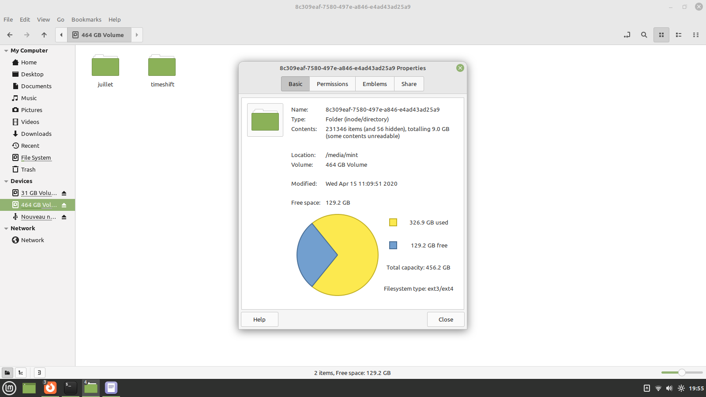Viewport: 706px width, 397px height.
Task: Eject the 31 GB volume
Action: [64, 193]
